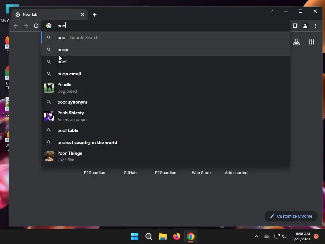Click search icon beside 'poor synonym'
The height and width of the screenshot is (244, 325).
pyautogui.click(x=49, y=102)
